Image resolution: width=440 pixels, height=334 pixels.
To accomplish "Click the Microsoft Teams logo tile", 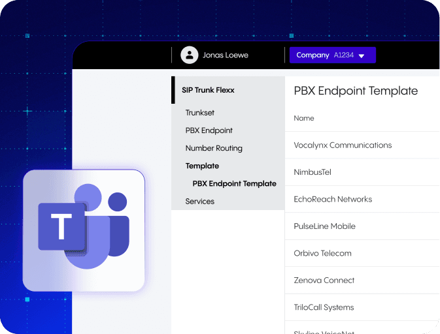I will point(84,230).
